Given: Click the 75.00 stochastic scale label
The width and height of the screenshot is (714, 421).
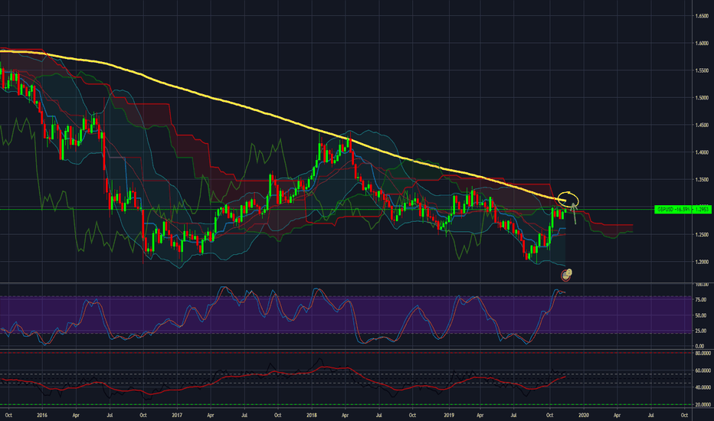Looking at the screenshot, I should point(699,299).
